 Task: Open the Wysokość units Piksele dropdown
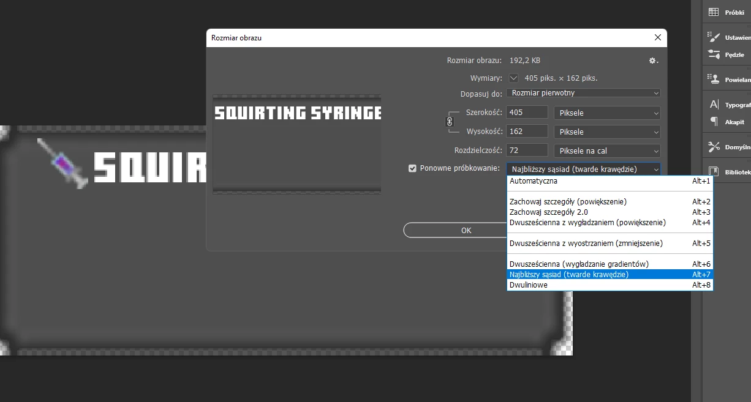pos(608,132)
